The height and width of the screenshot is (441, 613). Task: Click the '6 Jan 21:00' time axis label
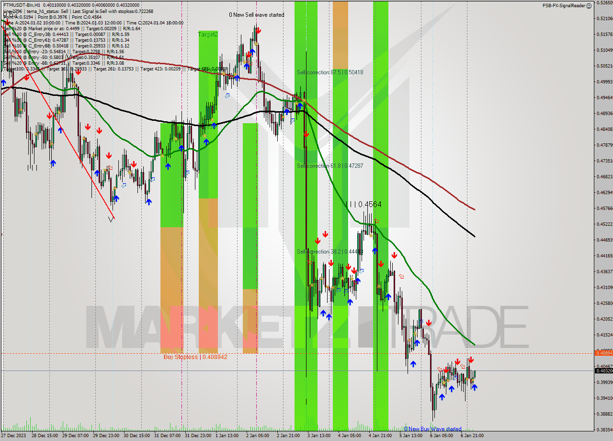pyautogui.click(x=472, y=436)
